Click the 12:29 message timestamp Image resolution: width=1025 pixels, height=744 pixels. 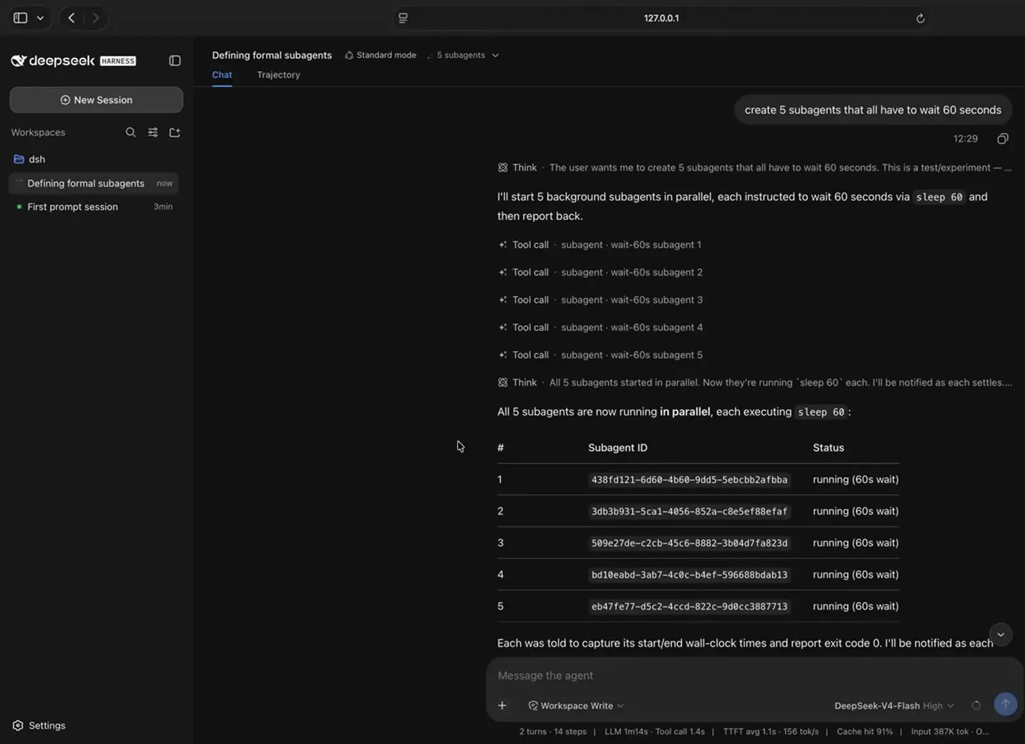click(965, 139)
